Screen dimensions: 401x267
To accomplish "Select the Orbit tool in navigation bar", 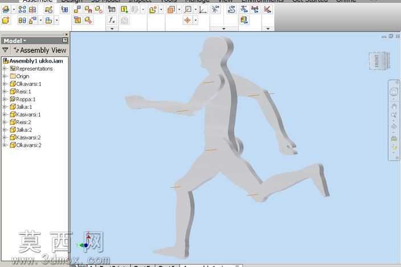I will point(394,126).
